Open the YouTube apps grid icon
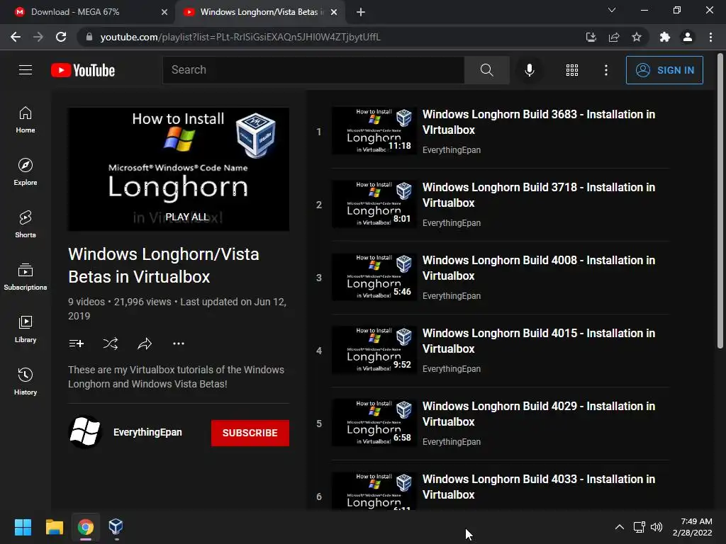This screenshot has height=544, width=726. [x=572, y=70]
